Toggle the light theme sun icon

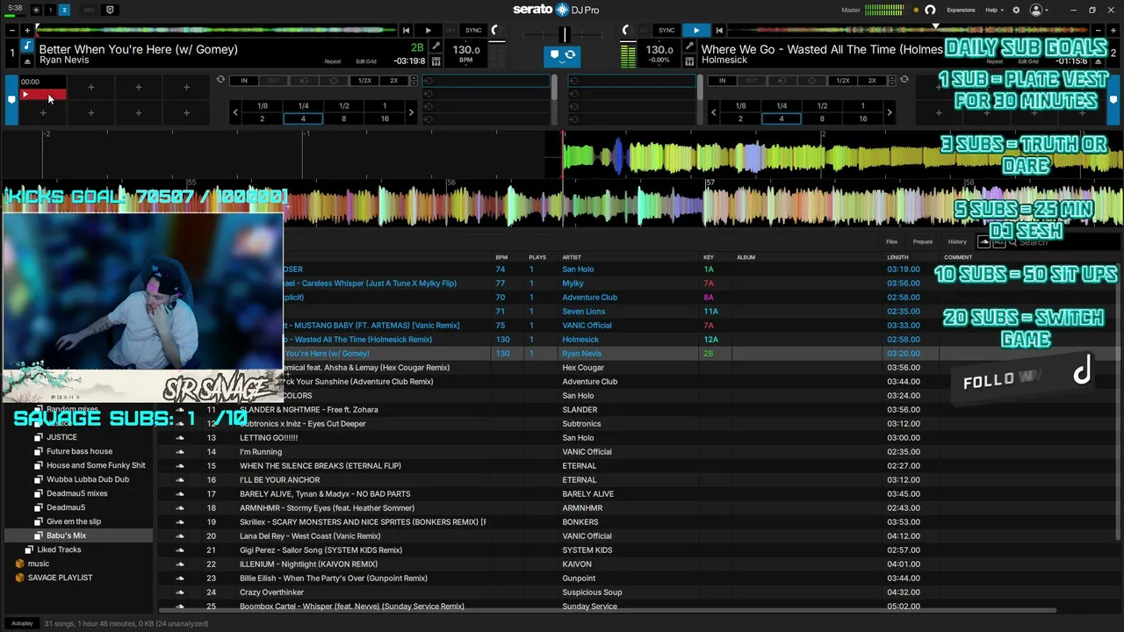pos(36,10)
